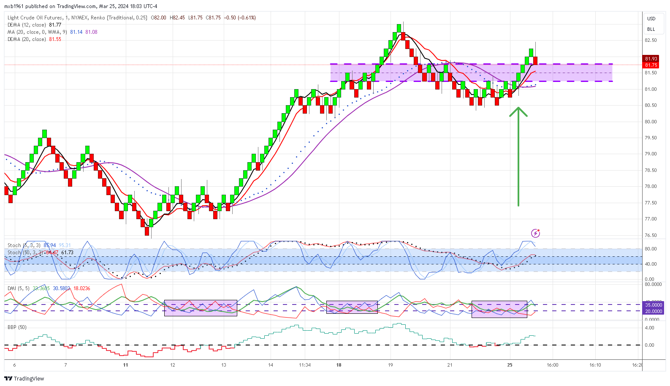Image resolution: width=670 pixels, height=386 pixels.
Task: Click the DMI value 18.0236 in red
Action: pos(82,288)
